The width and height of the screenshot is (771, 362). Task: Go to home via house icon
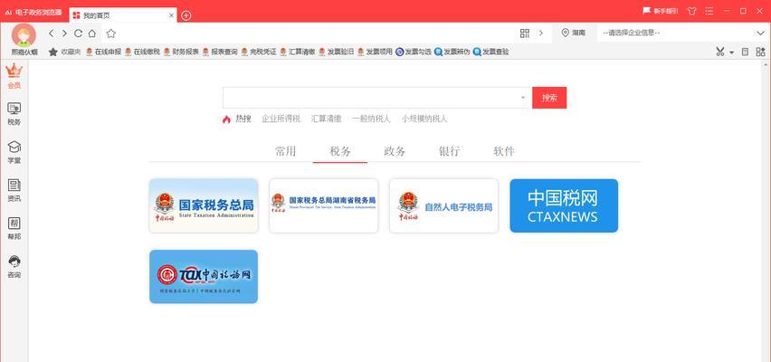click(92, 33)
